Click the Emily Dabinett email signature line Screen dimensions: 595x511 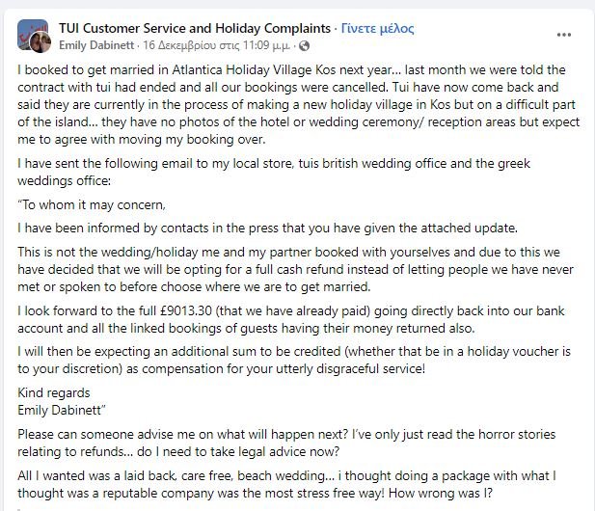(61, 410)
